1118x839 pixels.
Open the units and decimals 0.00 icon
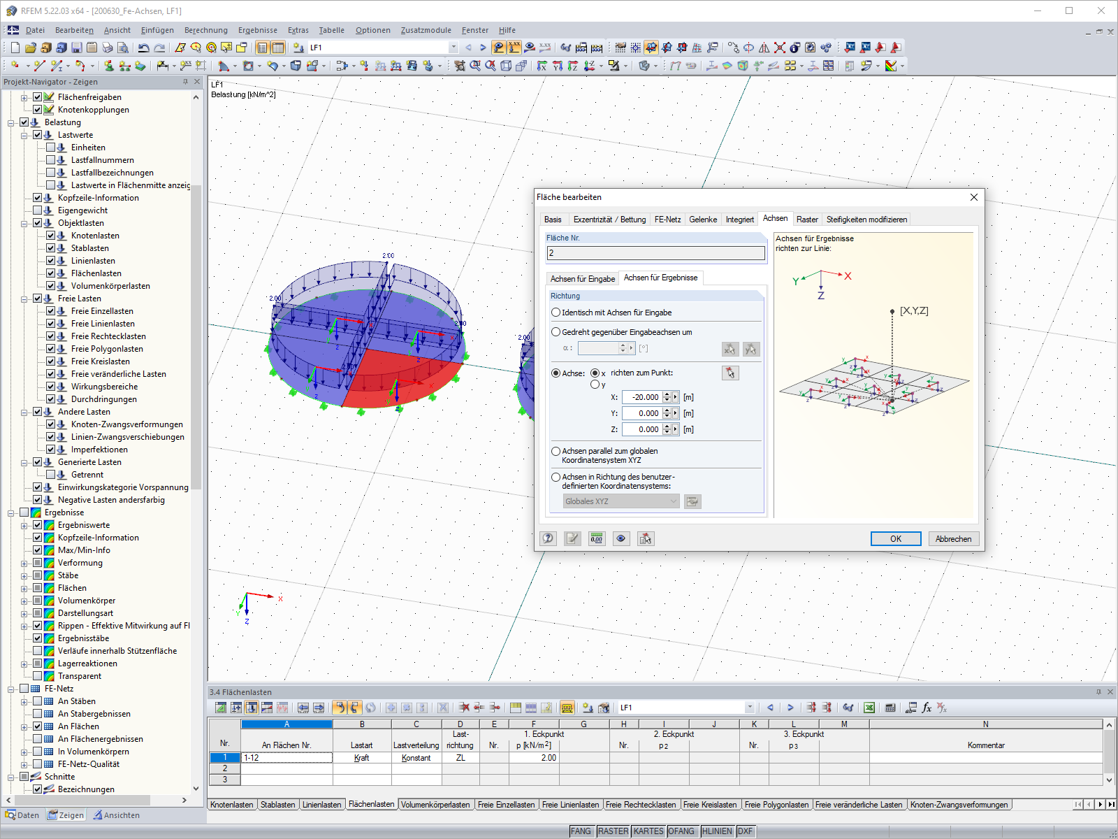[x=596, y=538]
